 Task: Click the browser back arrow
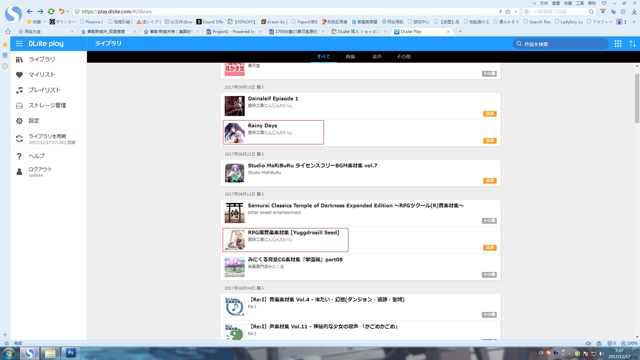pos(30,11)
